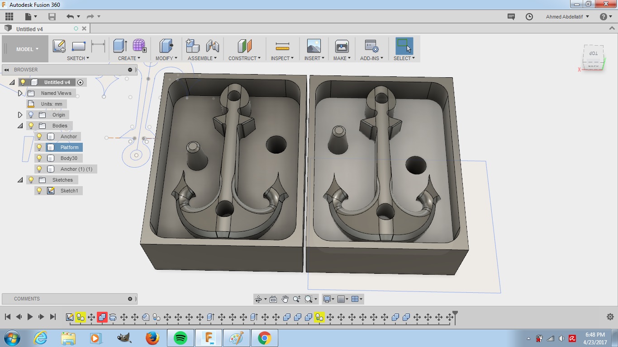Toggle visibility bulb of Origin folder
This screenshot has height=347, width=618.
[31, 115]
